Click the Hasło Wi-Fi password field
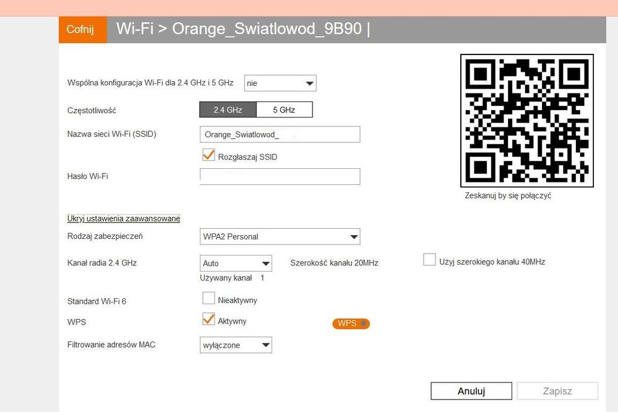Screen dimensions: 618x412 [x=280, y=177]
